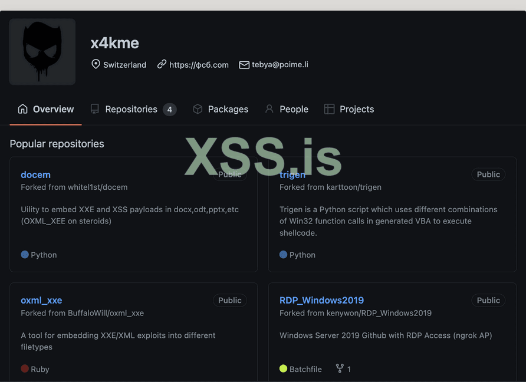The width and height of the screenshot is (526, 382).
Task: Open the RDP_Windows2019 repository link
Action: coord(321,300)
